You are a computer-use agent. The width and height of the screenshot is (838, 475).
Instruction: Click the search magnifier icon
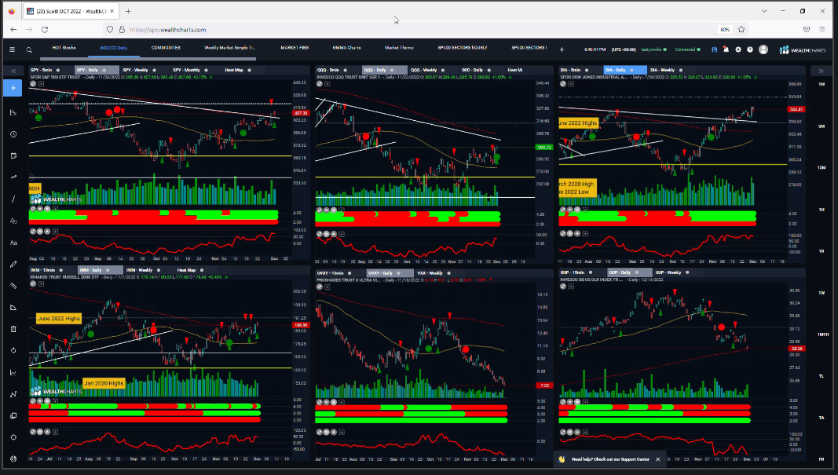pyautogui.click(x=29, y=49)
